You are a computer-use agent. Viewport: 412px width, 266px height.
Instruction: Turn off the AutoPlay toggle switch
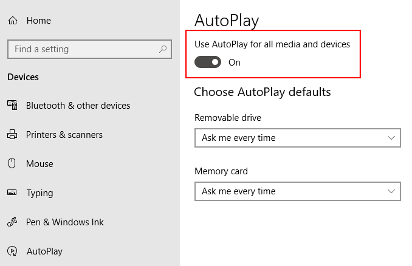coord(208,62)
